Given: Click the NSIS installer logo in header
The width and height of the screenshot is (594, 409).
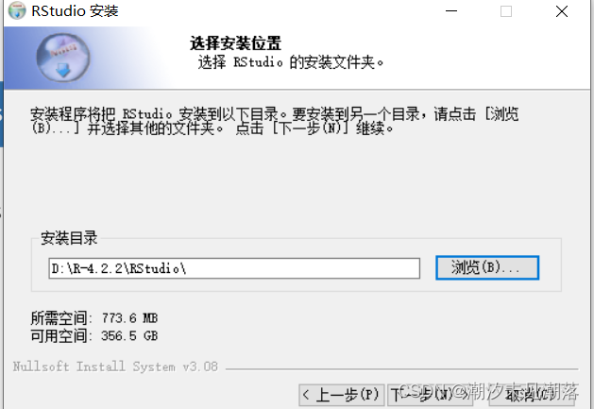Looking at the screenshot, I should pos(63,58).
